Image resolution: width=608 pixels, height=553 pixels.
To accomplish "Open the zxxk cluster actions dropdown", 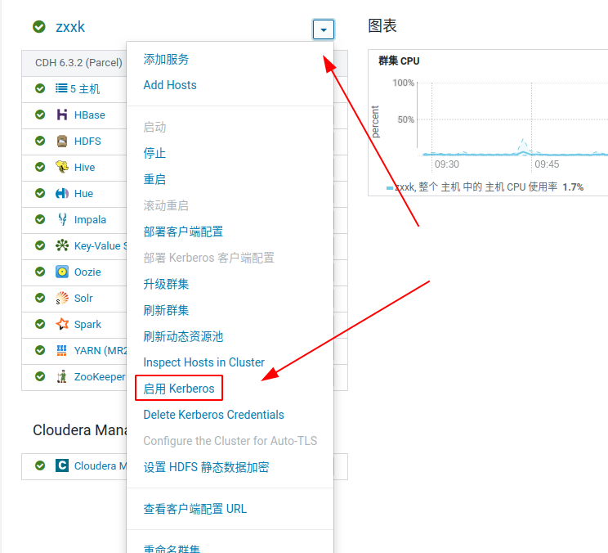I will (x=324, y=29).
